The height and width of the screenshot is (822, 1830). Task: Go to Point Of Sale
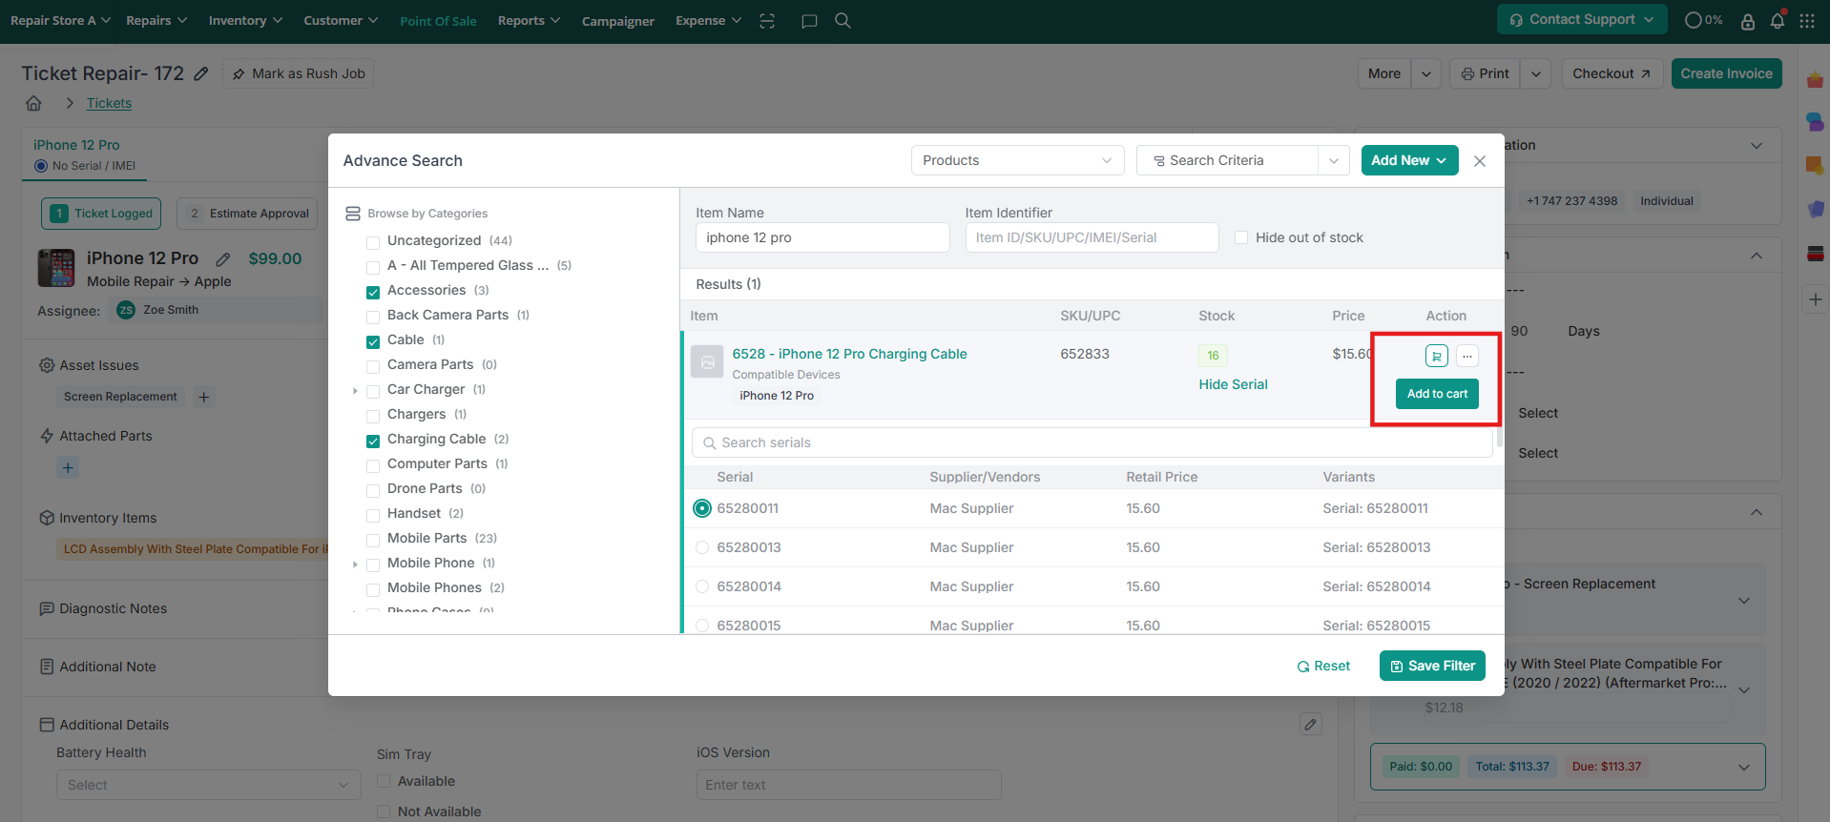[x=438, y=21]
